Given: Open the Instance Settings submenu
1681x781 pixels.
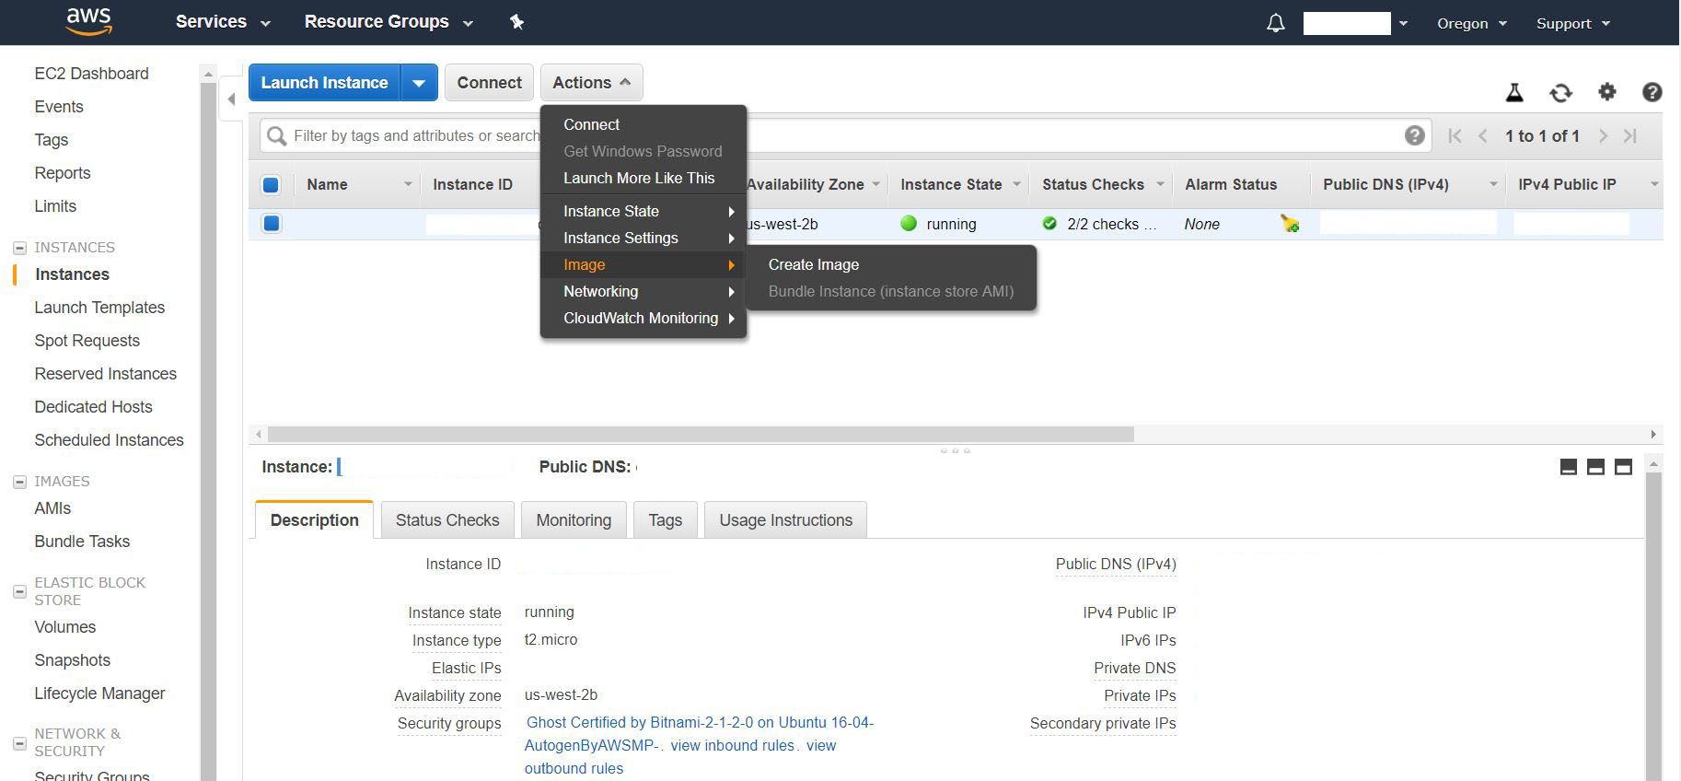Looking at the screenshot, I should tap(643, 238).
